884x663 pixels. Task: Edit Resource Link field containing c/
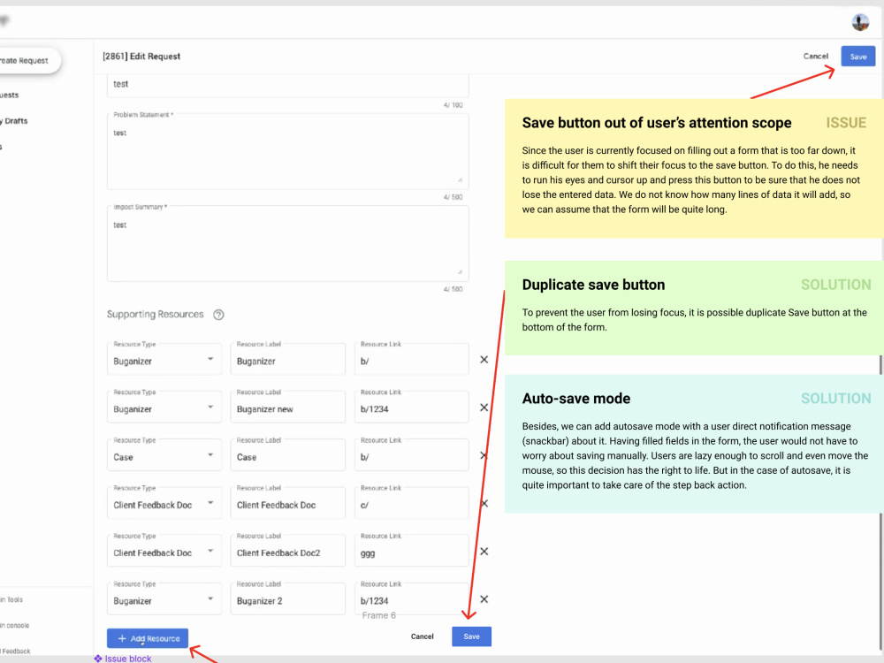tap(412, 503)
